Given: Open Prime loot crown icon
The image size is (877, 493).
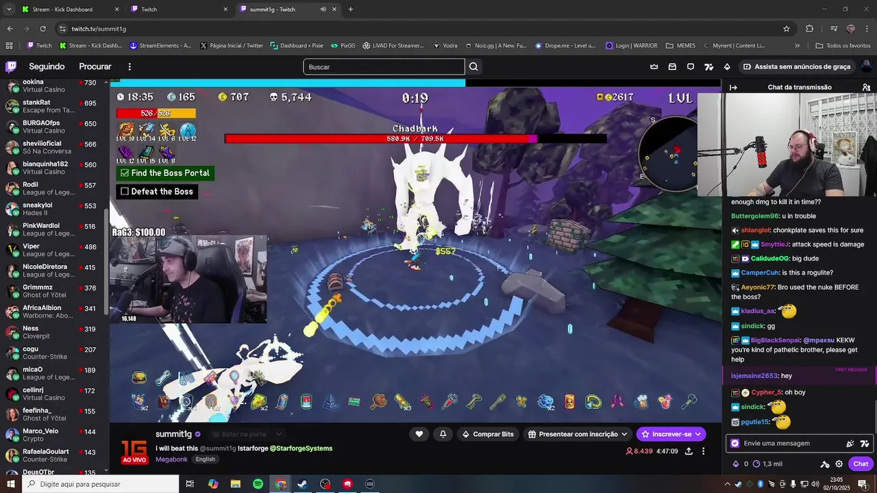Looking at the screenshot, I should pos(654,66).
